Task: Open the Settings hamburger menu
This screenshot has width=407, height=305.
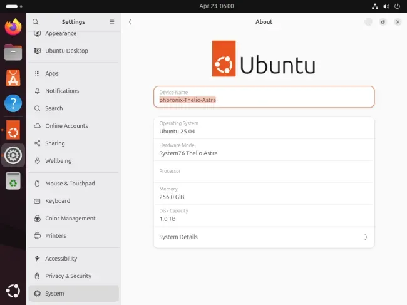Action: click(112, 22)
